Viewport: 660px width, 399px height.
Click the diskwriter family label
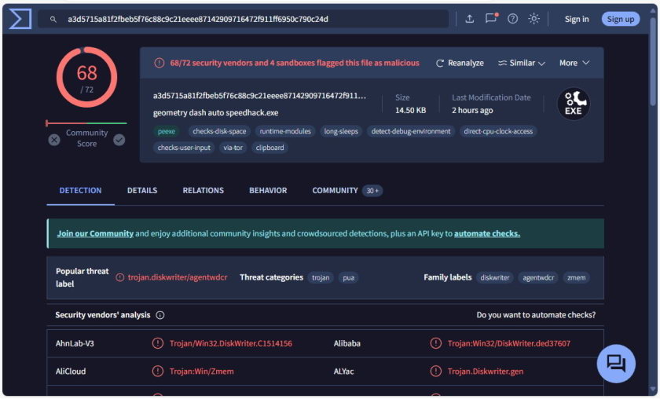495,278
